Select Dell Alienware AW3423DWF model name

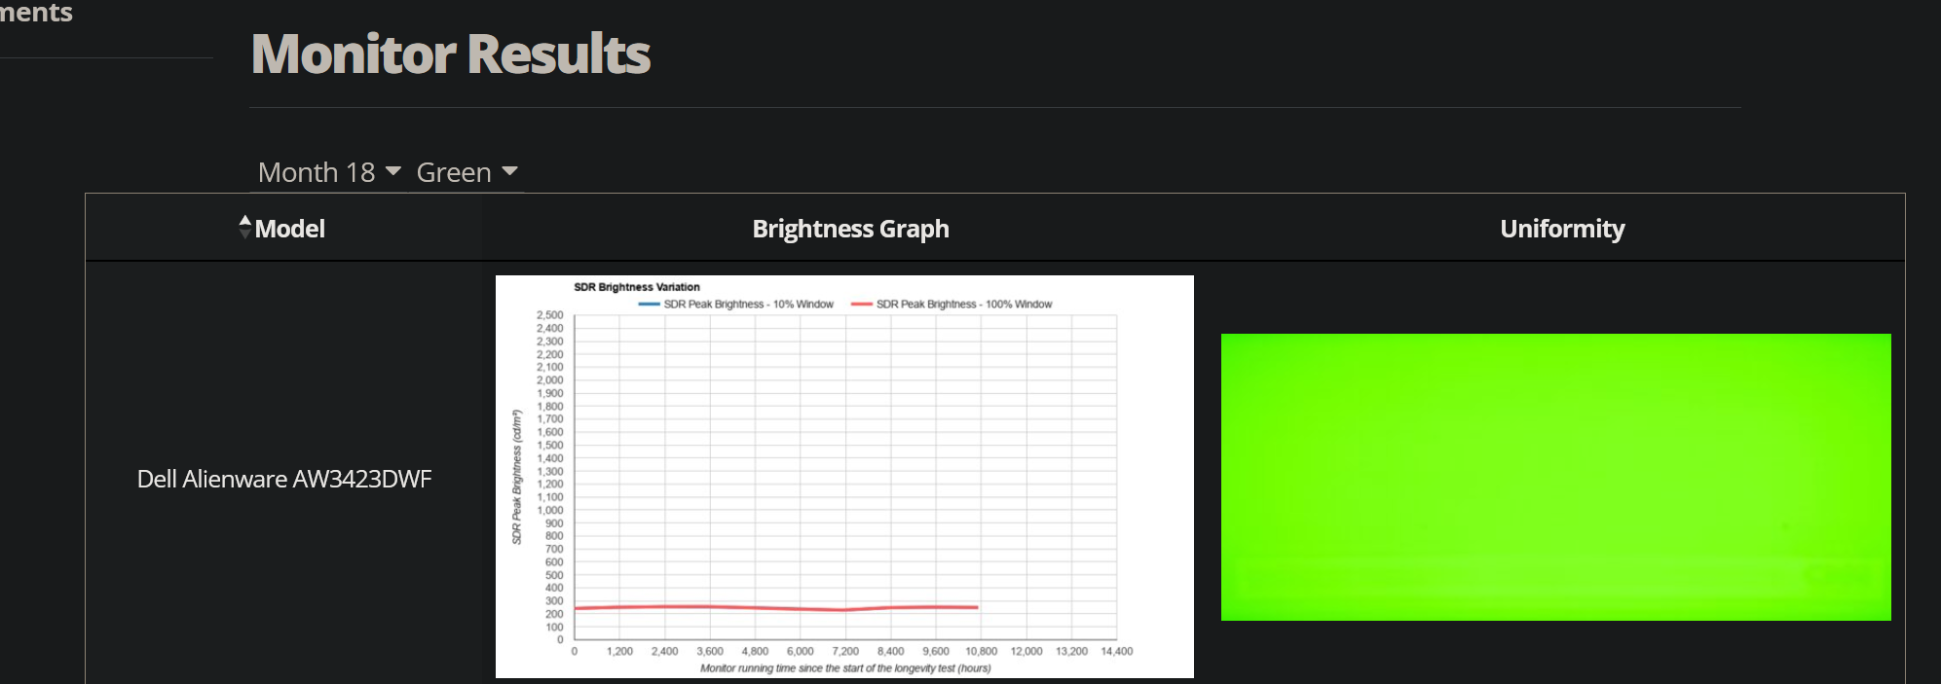[284, 479]
